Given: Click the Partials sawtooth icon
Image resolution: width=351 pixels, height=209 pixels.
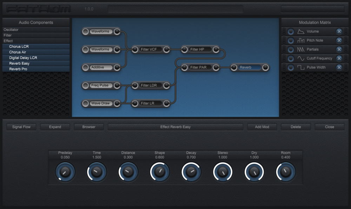Looking at the screenshot, I should (301, 49).
